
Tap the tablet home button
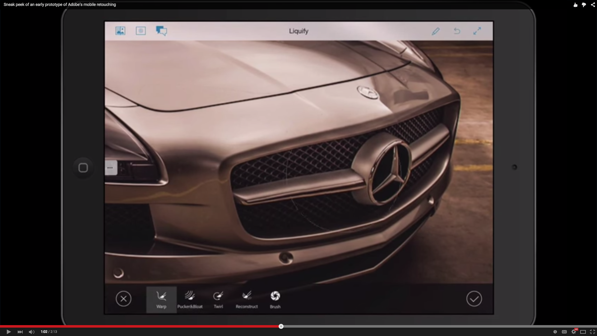[83, 168]
